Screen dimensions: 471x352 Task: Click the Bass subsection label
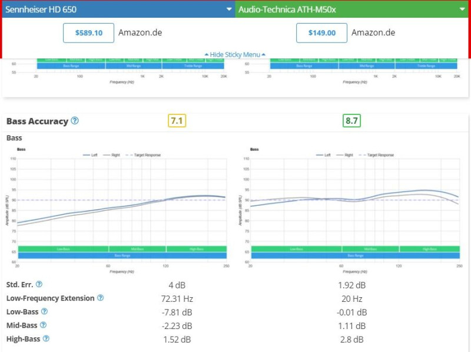14,138
